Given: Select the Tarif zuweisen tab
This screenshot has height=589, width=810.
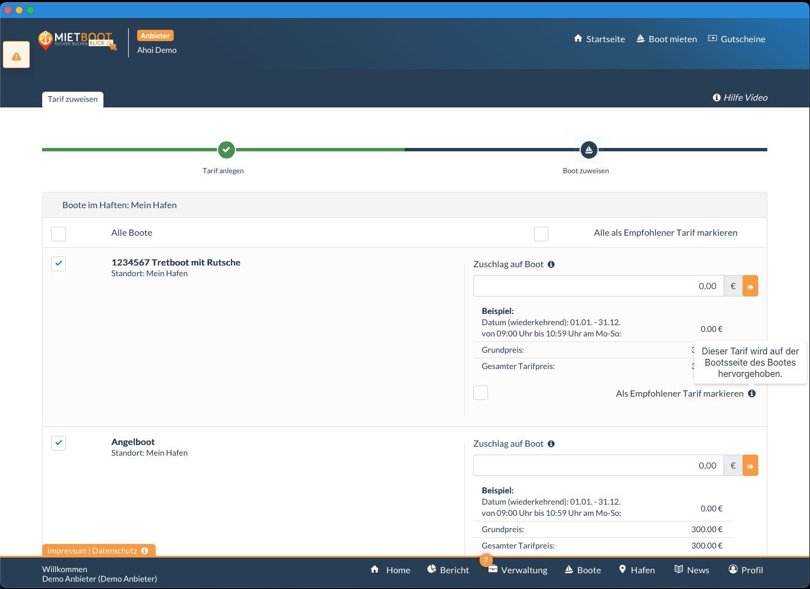Looking at the screenshot, I should pyautogui.click(x=73, y=100).
